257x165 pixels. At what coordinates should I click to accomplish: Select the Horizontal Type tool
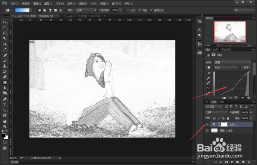(5, 105)
